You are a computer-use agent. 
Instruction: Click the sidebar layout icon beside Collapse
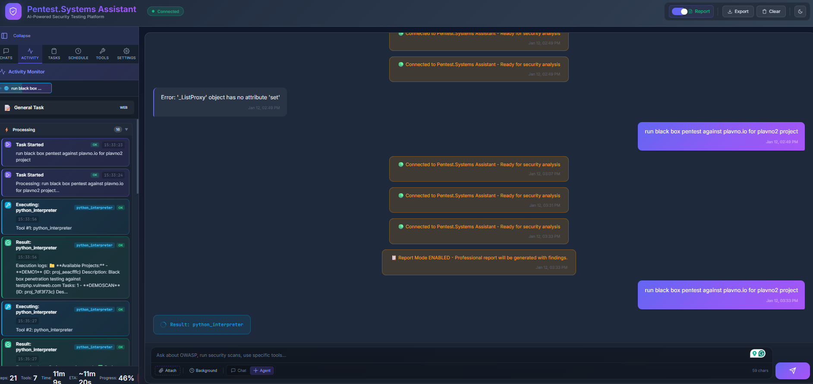click(x=4, y=36)
